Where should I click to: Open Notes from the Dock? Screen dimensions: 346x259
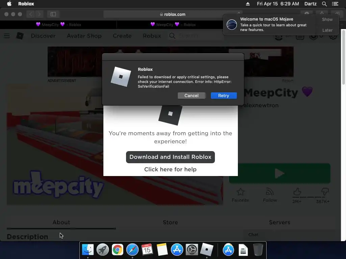[162, 250]
